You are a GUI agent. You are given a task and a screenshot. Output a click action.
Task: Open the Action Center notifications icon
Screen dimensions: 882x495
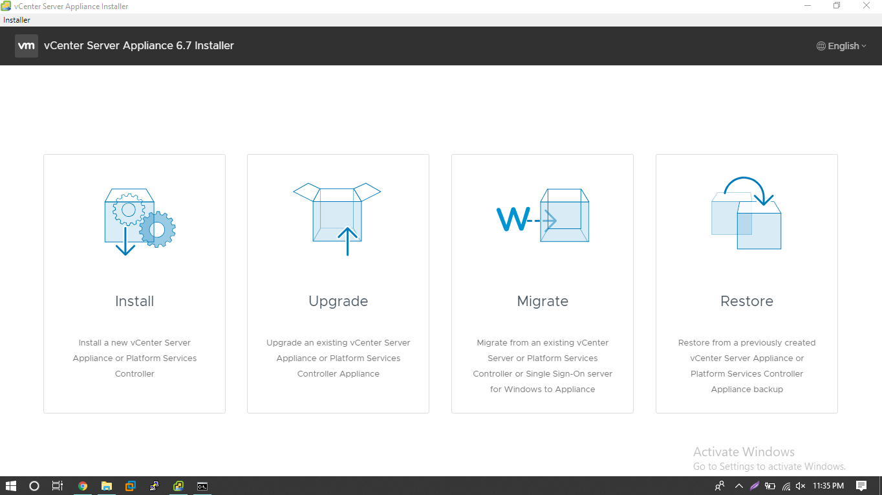click(x=861, y=486)
